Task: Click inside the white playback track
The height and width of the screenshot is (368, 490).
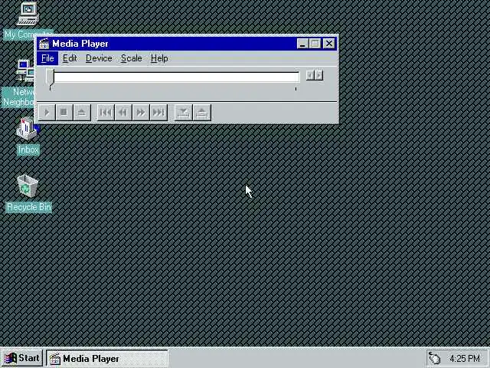Action: (176, 77)
